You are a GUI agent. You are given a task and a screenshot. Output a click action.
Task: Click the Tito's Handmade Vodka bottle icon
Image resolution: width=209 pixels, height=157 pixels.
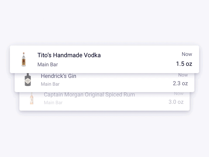pos(24,59)
